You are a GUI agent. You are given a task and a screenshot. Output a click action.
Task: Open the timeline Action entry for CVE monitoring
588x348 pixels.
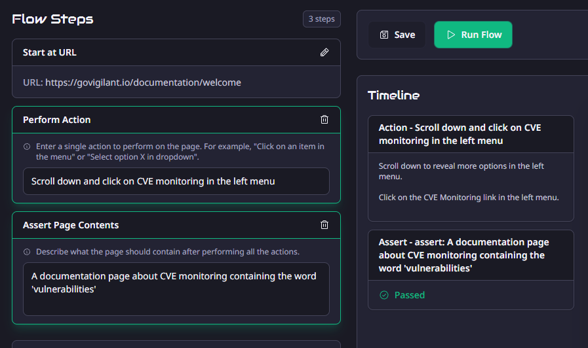coord(460,134)
